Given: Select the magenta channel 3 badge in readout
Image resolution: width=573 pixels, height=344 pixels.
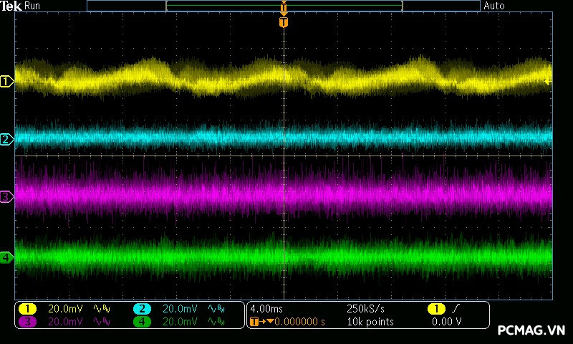Looking at the screenshot, I should click(27, 322).
